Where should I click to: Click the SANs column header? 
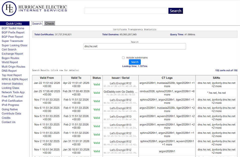click(216, 78)
